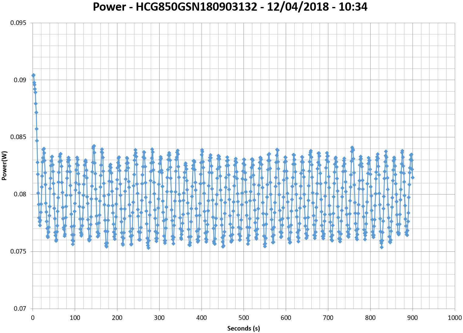This screenshot has width=463, height=333.
Task: Click the 500 x-axis tick label
Action: pyautogui.click(x=244, y=318)
